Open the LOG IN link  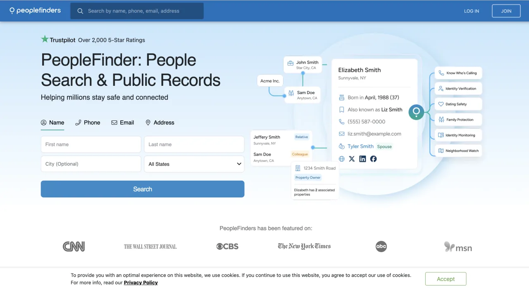click(472, 11)
